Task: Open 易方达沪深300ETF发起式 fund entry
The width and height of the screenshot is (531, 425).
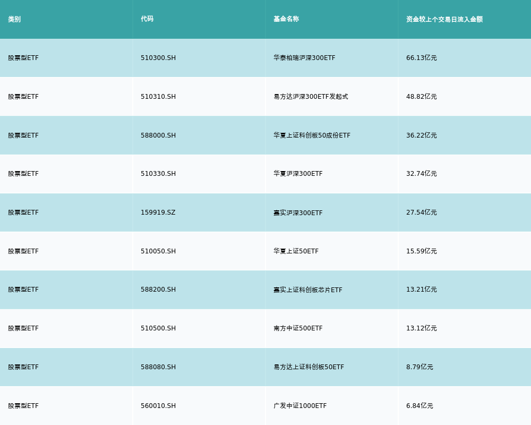Action: [311, 97]
